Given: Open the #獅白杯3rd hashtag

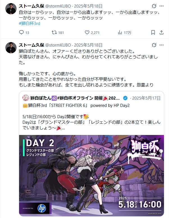Looking at the screenshot, I should coord(29,23).
